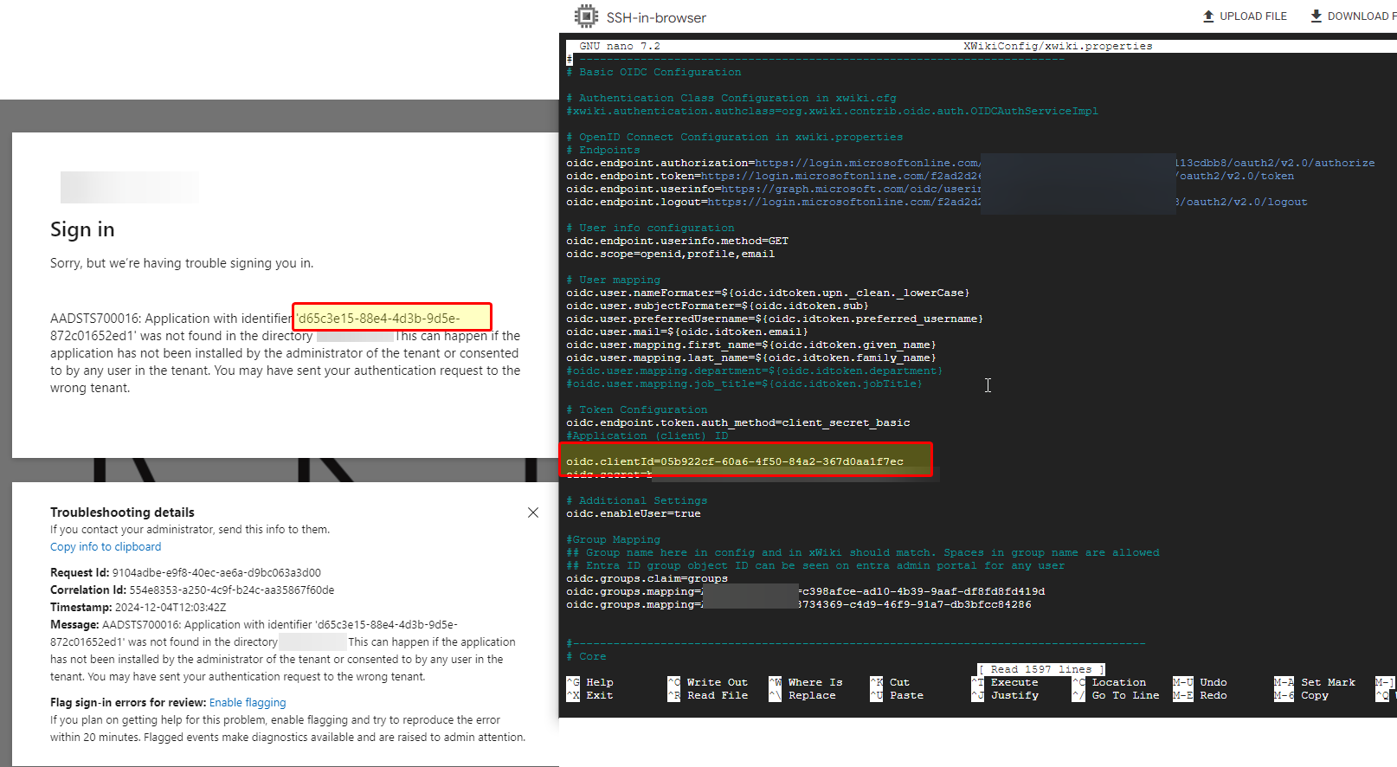Screen dimensions: 1397x767
Task: Click the oidc.user.preferredUsername line
Action: click(x=775, y=319)
